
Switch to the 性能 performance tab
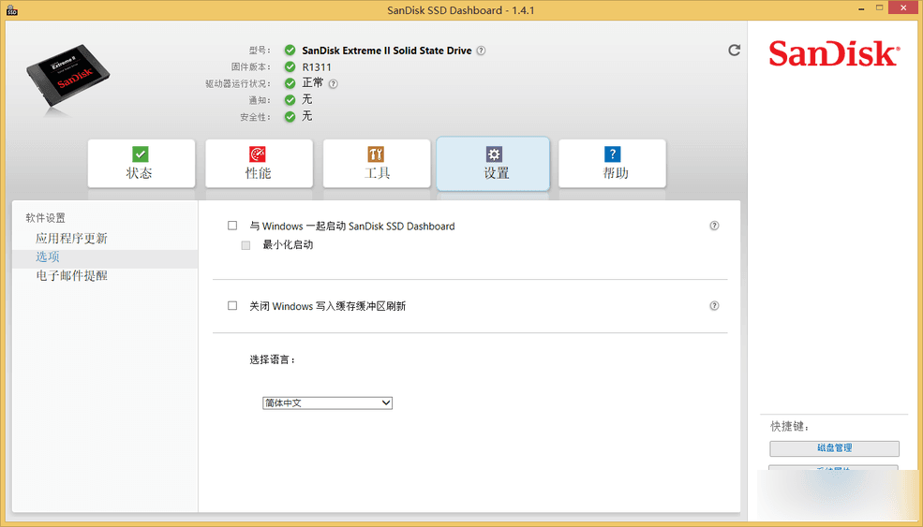click(259, 164)
